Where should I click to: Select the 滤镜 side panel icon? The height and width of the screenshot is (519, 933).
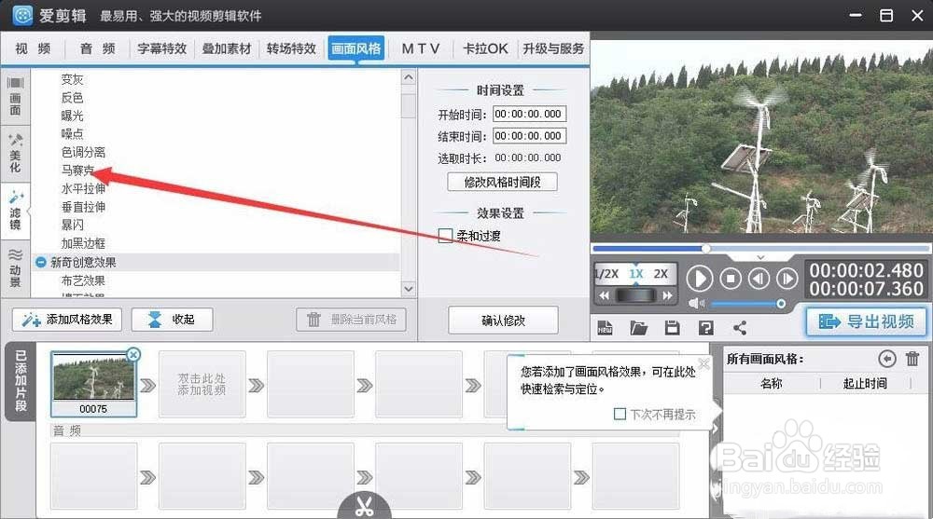[16, 211]
